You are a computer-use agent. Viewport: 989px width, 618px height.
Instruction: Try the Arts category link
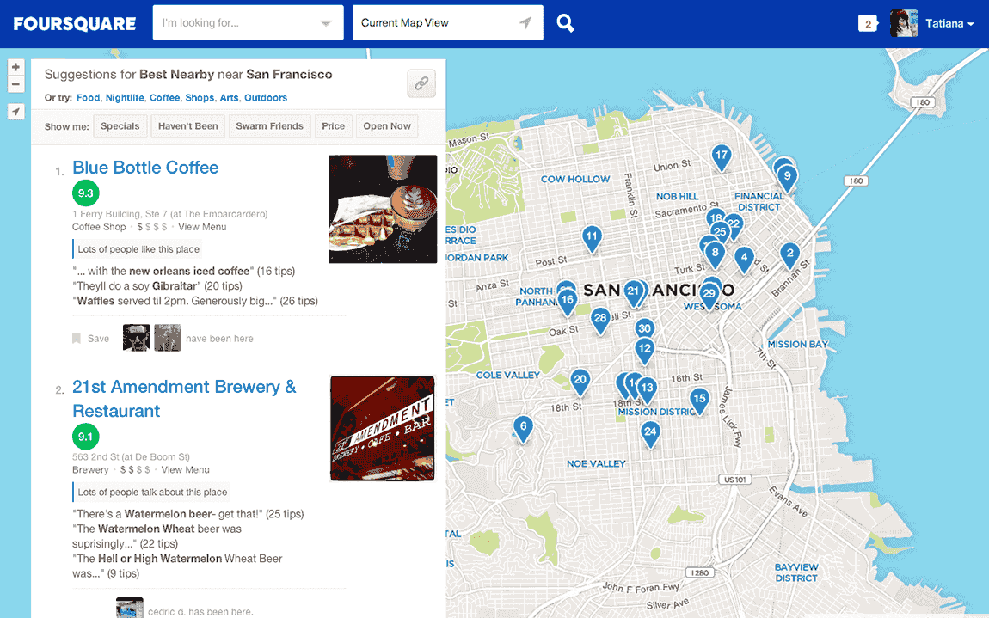[229, 98]
